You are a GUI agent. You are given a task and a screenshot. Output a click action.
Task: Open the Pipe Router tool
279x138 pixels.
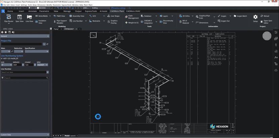tap(9, 19)
